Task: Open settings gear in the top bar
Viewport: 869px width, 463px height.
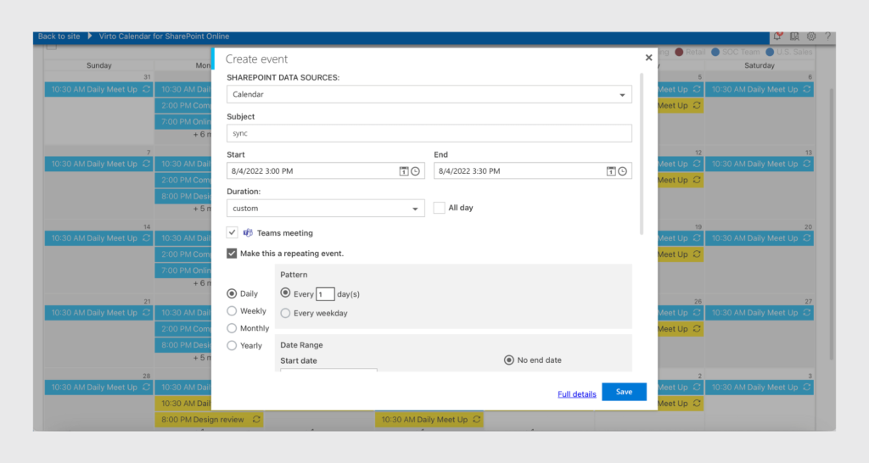Action: click(x=811, y=36)
